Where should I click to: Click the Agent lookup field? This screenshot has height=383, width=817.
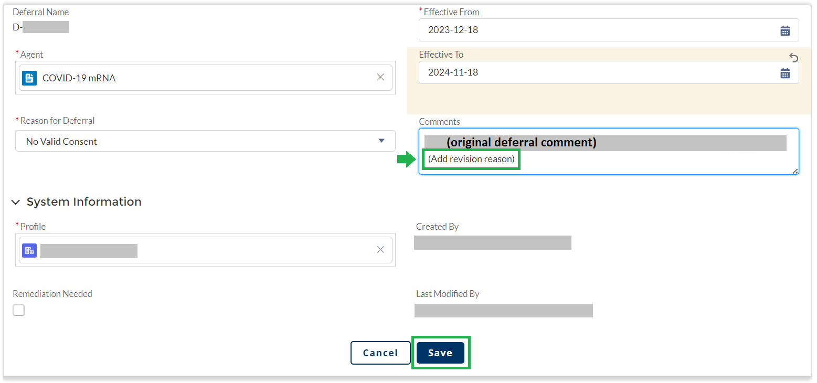point(205,78)
